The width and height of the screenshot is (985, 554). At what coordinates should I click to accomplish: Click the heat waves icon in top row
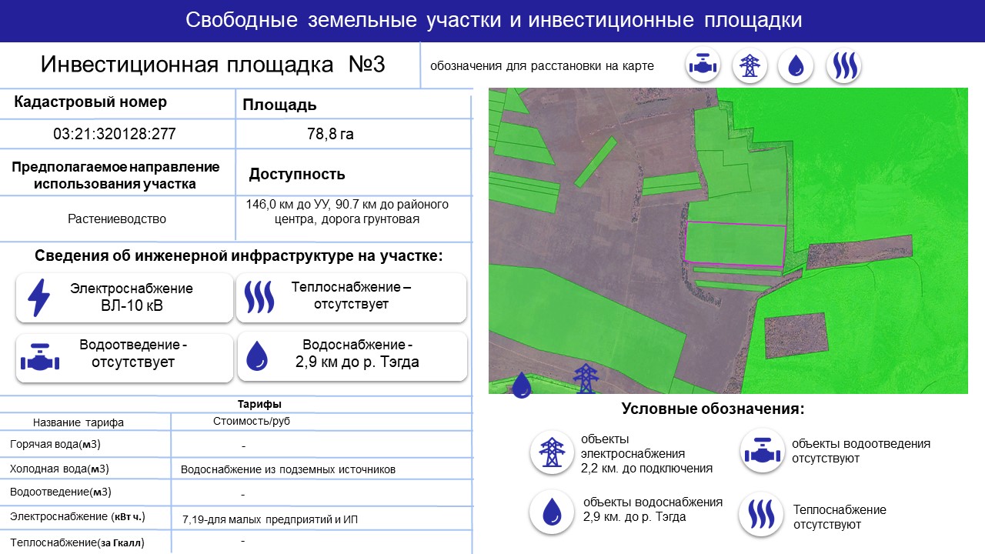click(843, 66)
